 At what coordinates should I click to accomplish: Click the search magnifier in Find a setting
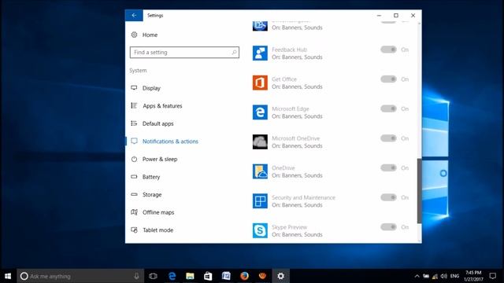[x=235, y=53]
